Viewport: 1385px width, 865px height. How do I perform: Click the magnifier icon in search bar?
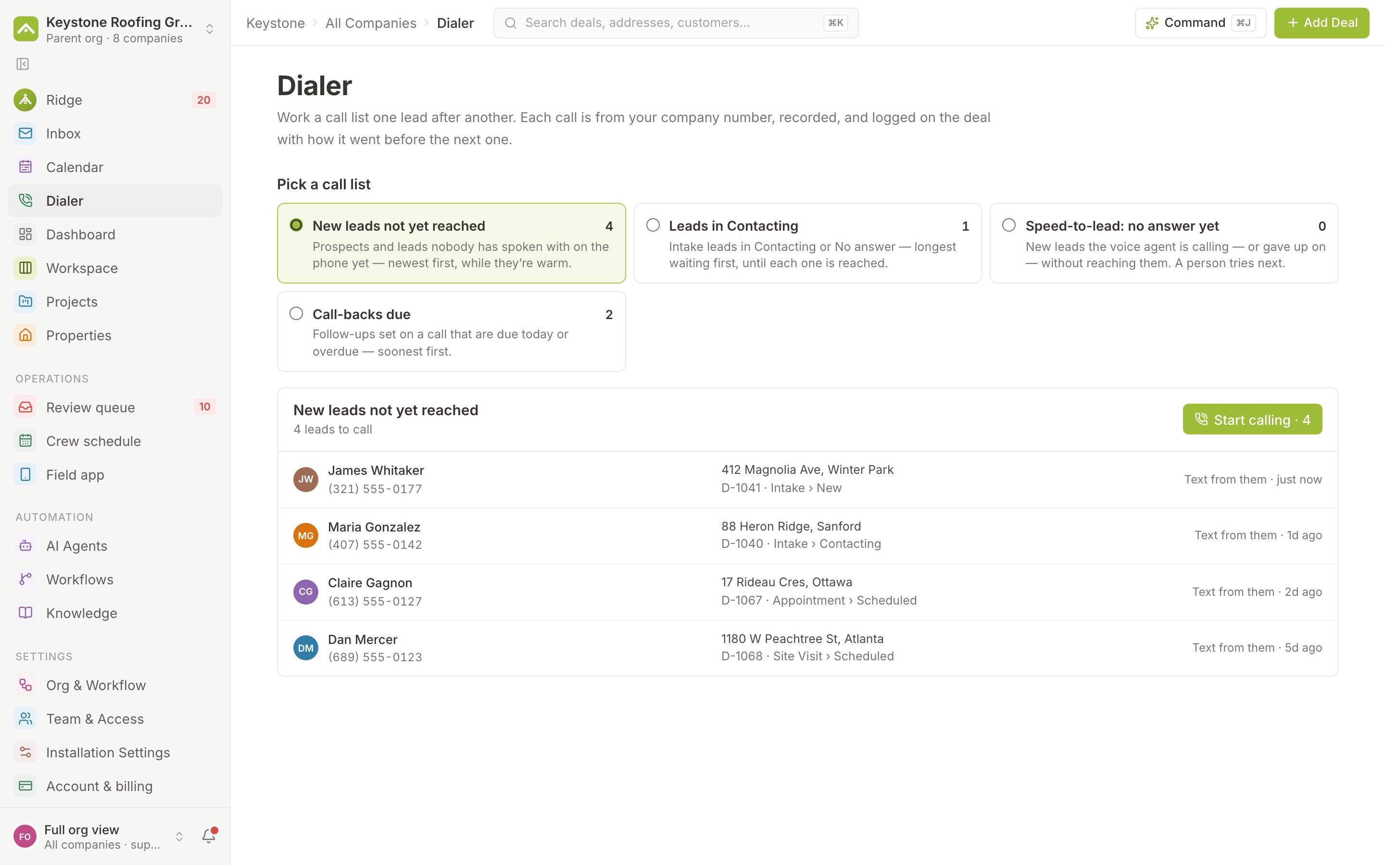(x=511, y=23)
